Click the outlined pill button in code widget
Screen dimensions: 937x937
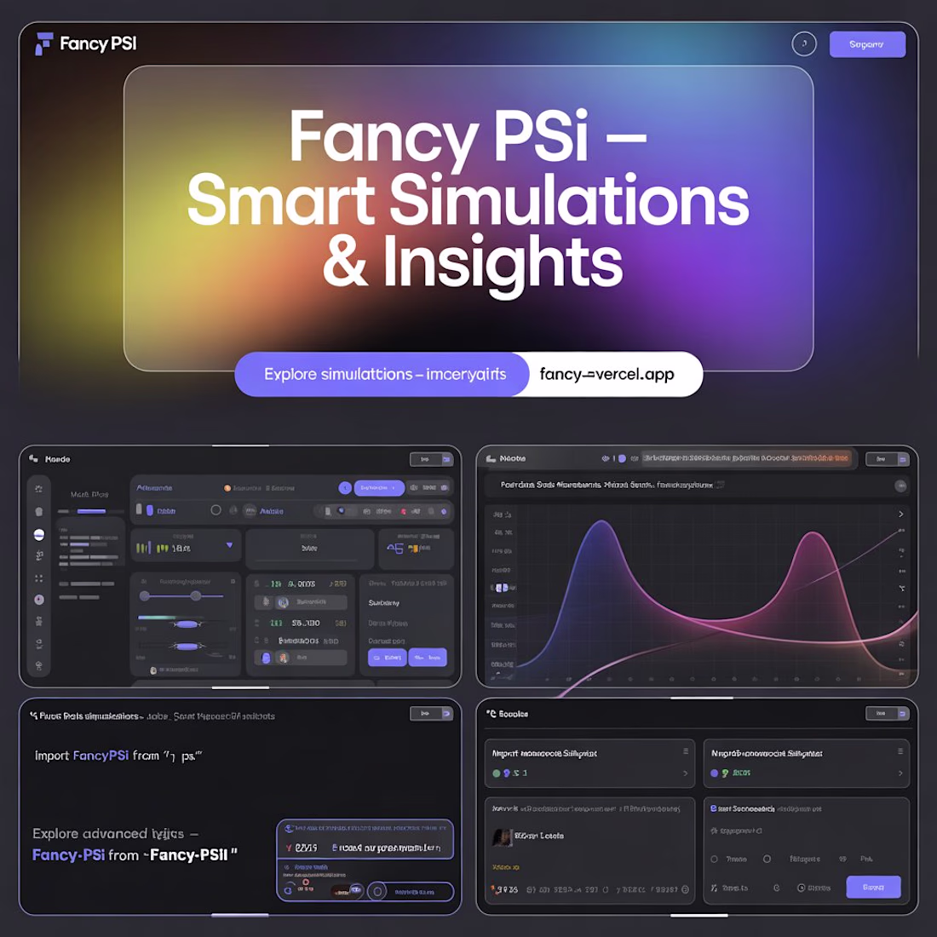(x=411, y=892)
